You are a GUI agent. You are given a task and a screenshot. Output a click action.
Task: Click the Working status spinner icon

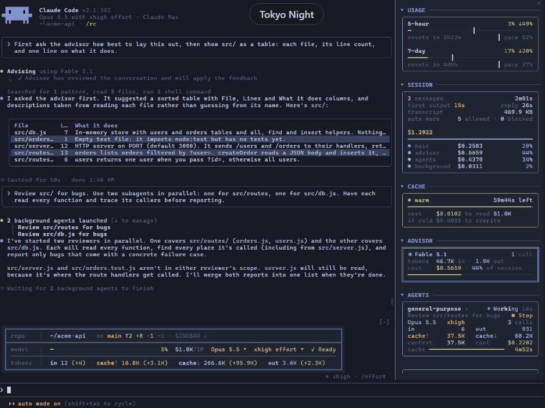click(489, 308)
